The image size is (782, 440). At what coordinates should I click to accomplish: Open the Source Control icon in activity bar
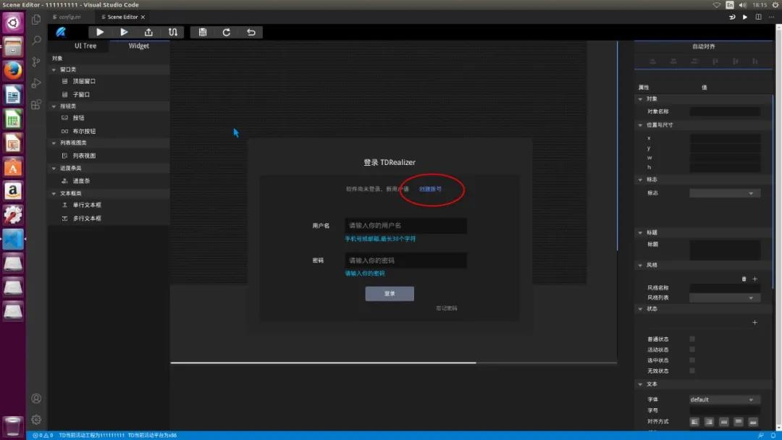click(36, 62)
